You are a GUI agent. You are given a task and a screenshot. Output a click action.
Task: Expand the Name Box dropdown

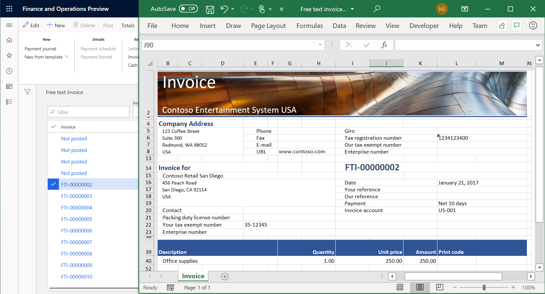(320, 45)
